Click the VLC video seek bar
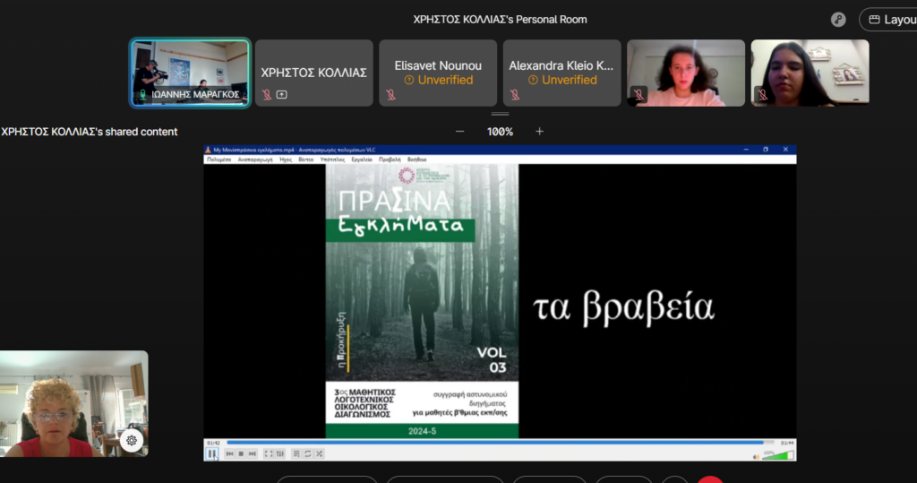This screenshot has width=917, height=483. (x=493, y=443)
